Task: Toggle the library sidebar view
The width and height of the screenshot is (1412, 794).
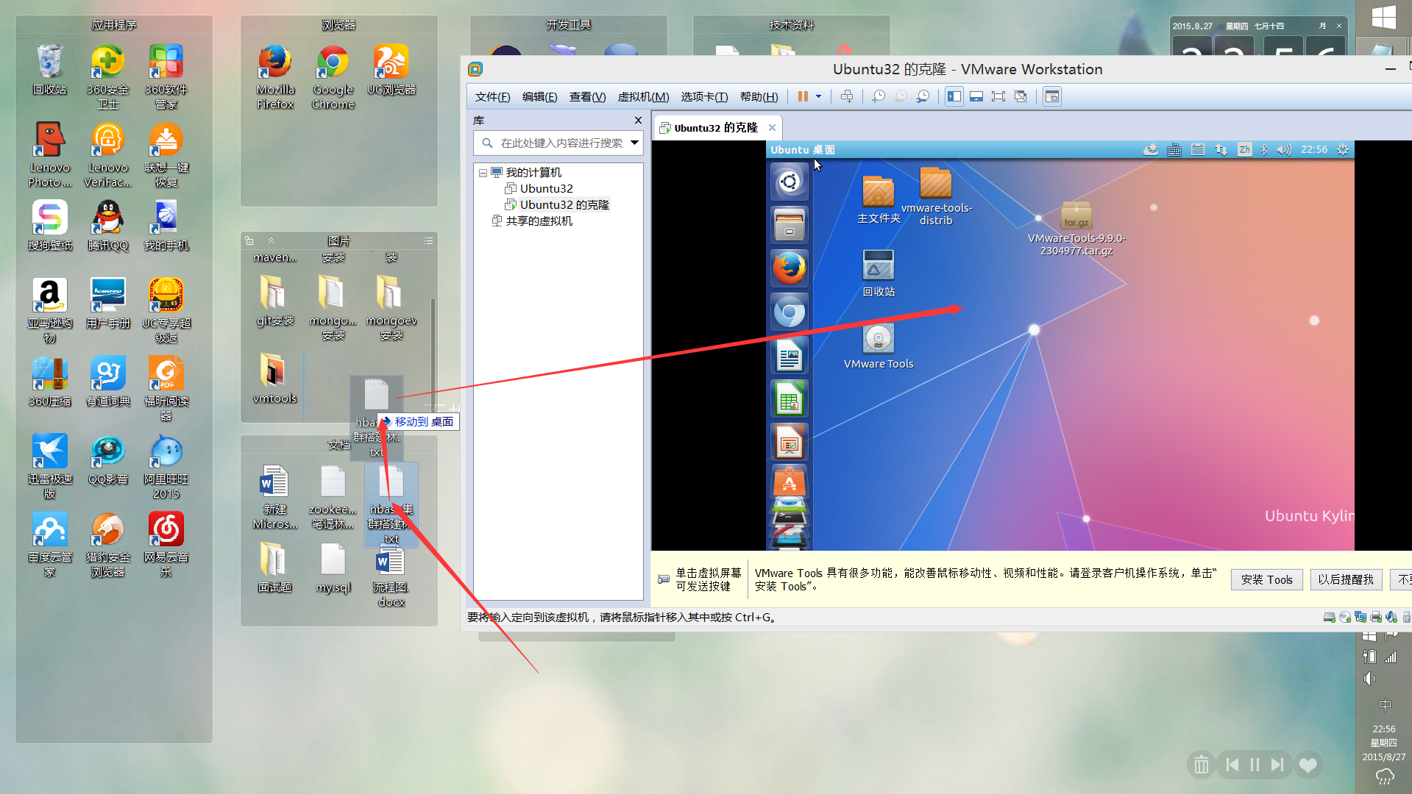Action: (x=954, y=96)
